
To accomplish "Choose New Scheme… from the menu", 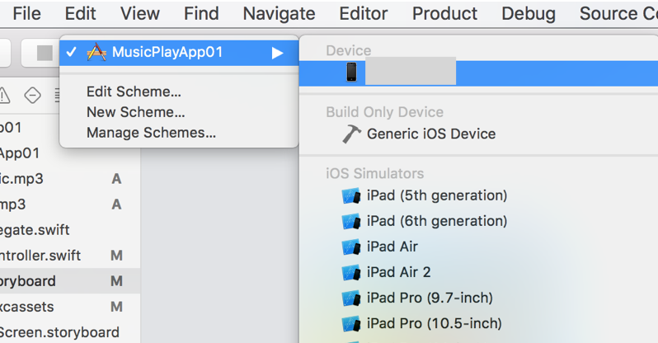I will click(135, 112).
